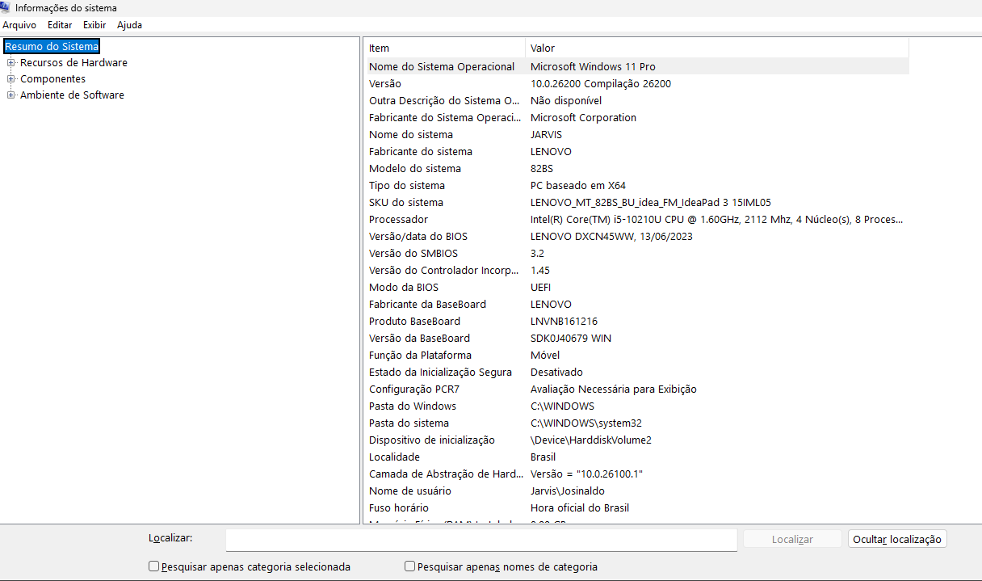Click Jarvis\Josinaldo user value
The width and height of the screenshot is (982, 581).
(568, 491)
